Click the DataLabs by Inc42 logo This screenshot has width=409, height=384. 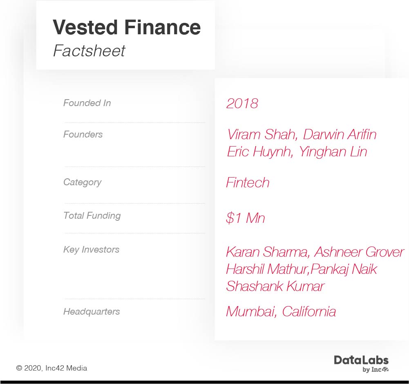(361, 364)
